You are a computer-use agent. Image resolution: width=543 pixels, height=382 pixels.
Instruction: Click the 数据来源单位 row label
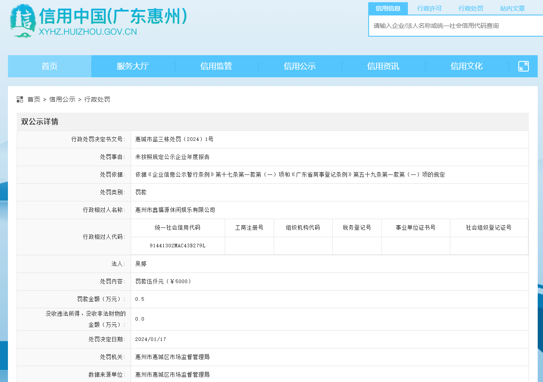pos(107,374)
